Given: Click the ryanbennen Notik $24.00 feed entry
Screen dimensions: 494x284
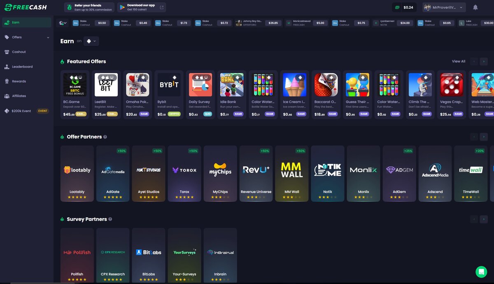Looking at the screenshot, I should [x=393, y=23].
